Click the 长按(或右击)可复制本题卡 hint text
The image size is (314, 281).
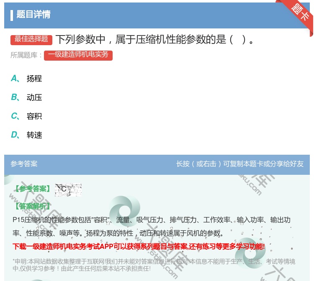point(240,164)
